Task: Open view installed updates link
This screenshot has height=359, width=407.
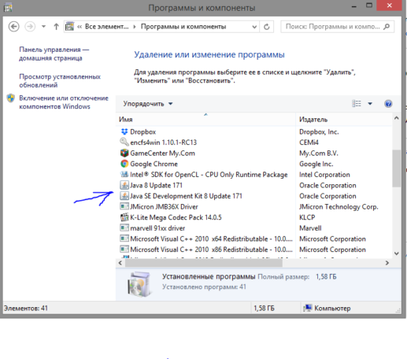Action: click(x=60, y=81)
